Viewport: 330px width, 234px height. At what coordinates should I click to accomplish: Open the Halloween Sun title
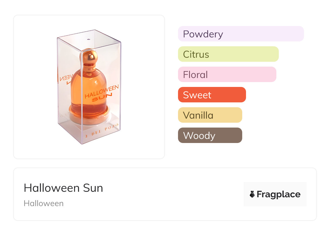63,188
